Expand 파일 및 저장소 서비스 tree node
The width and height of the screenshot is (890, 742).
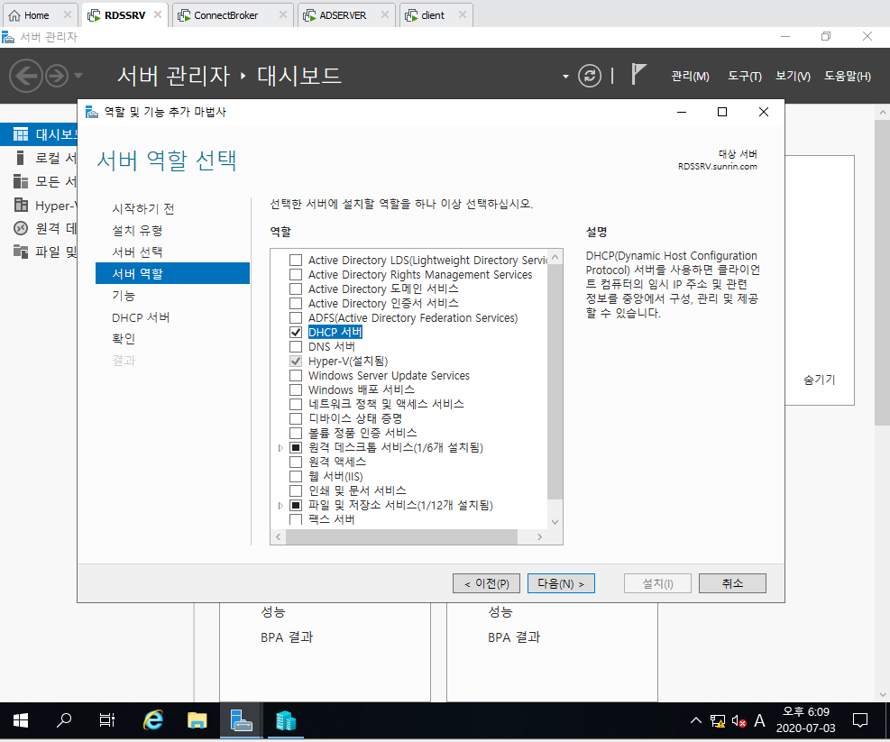click(280, 505)
